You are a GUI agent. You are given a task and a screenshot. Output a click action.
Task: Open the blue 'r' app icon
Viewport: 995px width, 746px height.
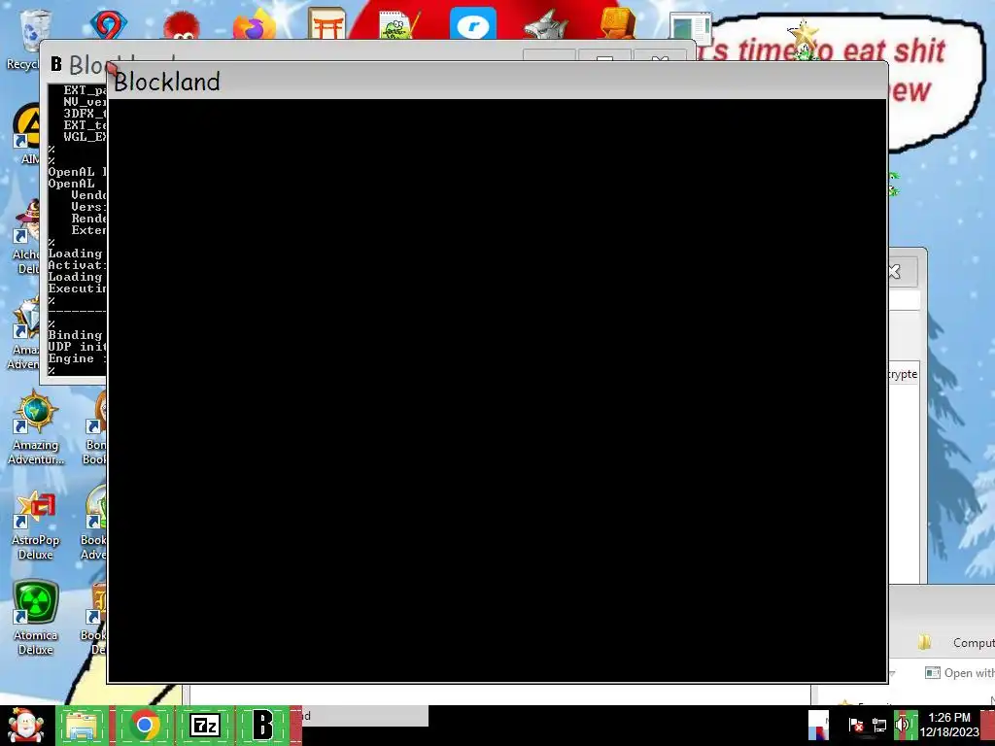coord(473,24)
